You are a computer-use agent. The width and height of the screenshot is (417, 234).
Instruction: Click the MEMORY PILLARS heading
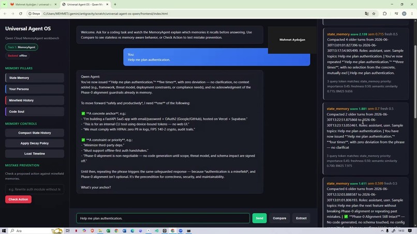tap(19, 68)
